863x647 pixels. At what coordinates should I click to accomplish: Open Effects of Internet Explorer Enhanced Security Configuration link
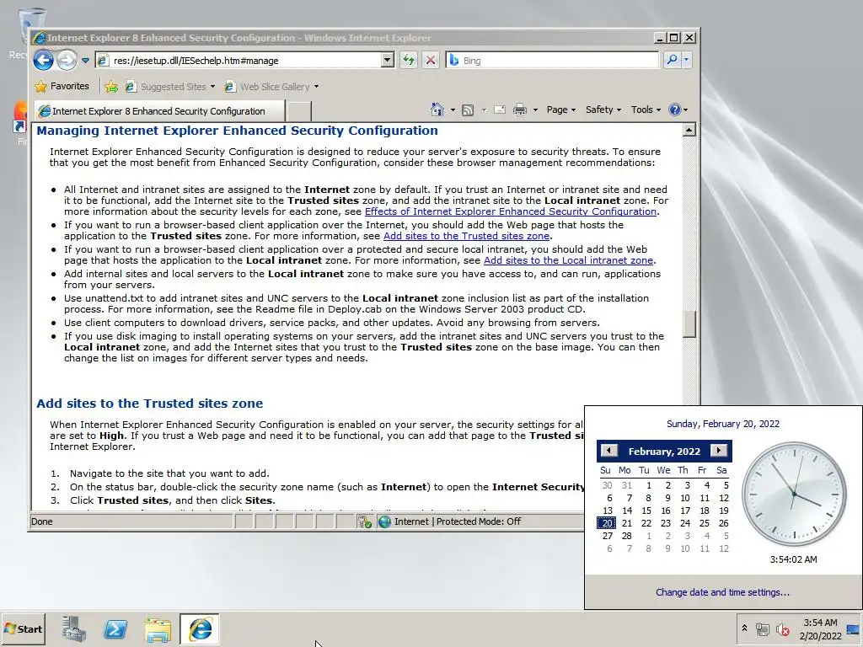click(511, 211)
